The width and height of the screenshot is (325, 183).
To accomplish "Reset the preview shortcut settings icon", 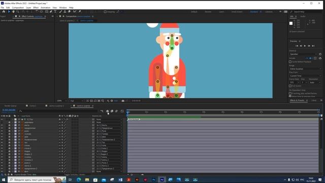I will pos(320,54).
